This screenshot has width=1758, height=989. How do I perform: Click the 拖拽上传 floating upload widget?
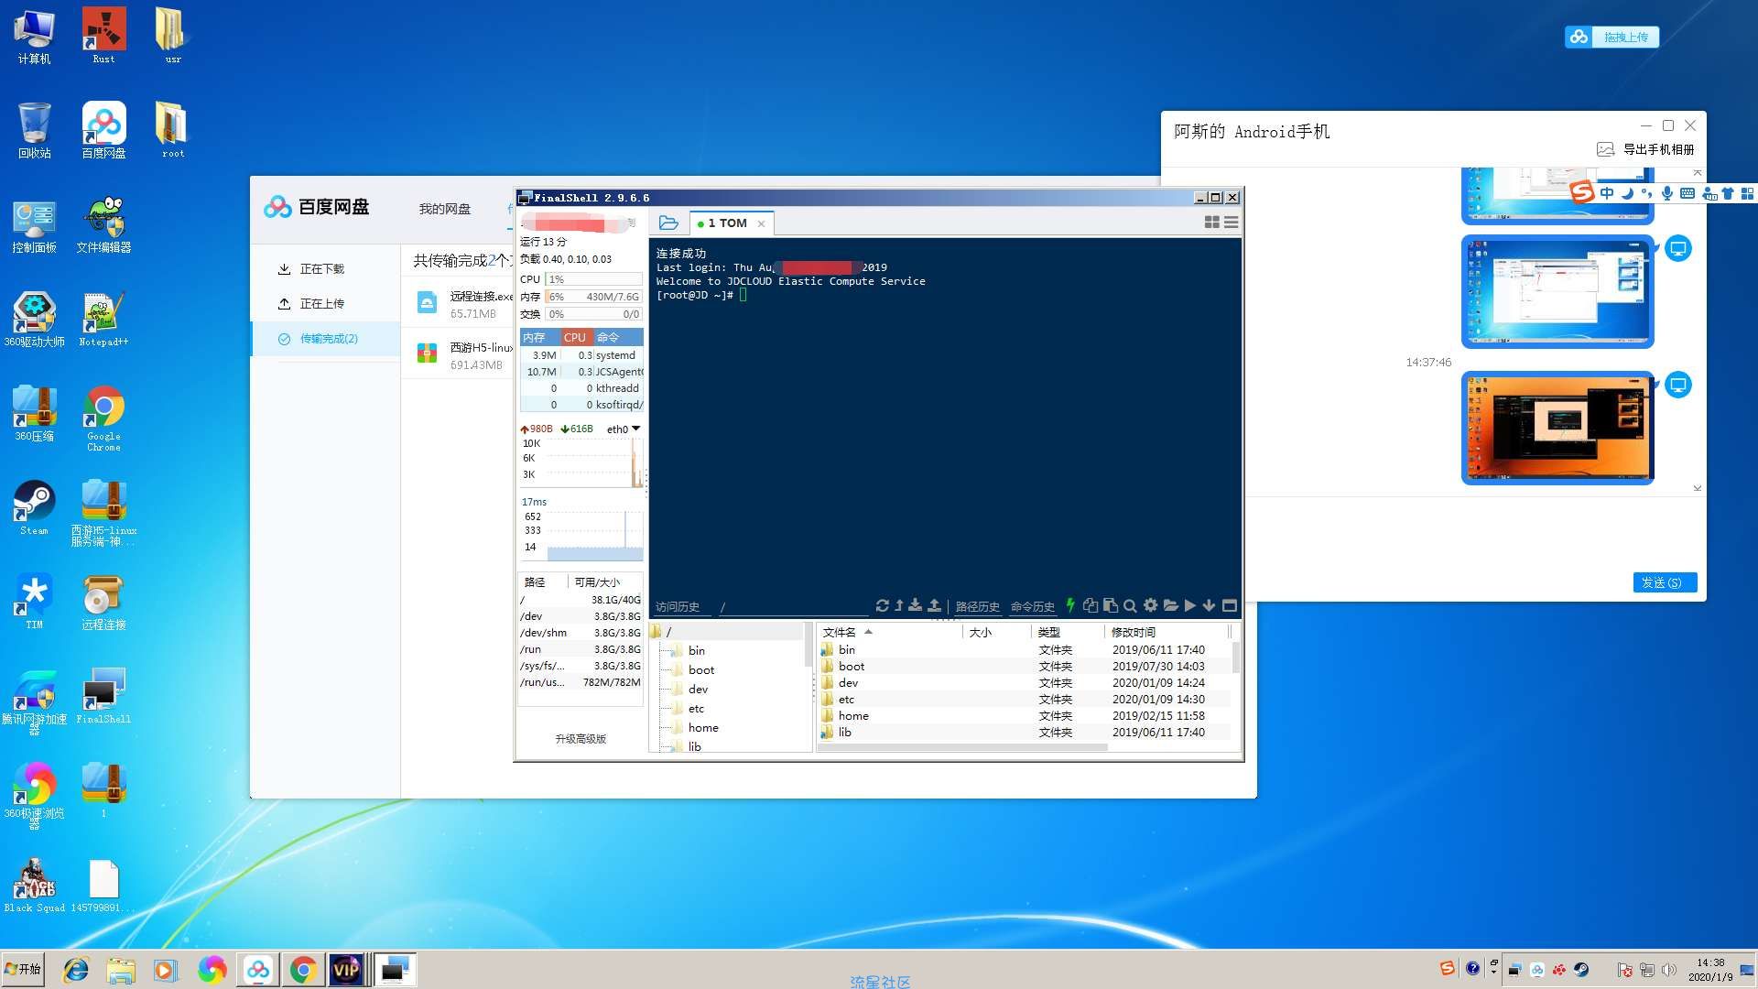click(x=1612, y=37)
